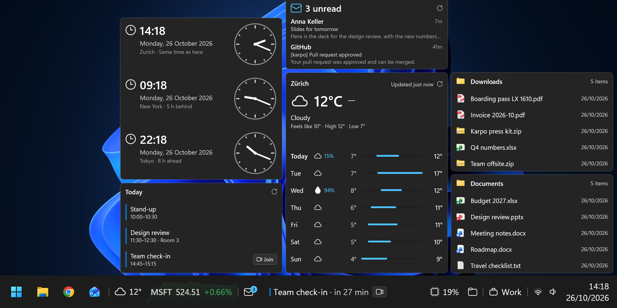617x308 pixels.
Task: Click the Work briefcase icon
Action: point(493,292)
